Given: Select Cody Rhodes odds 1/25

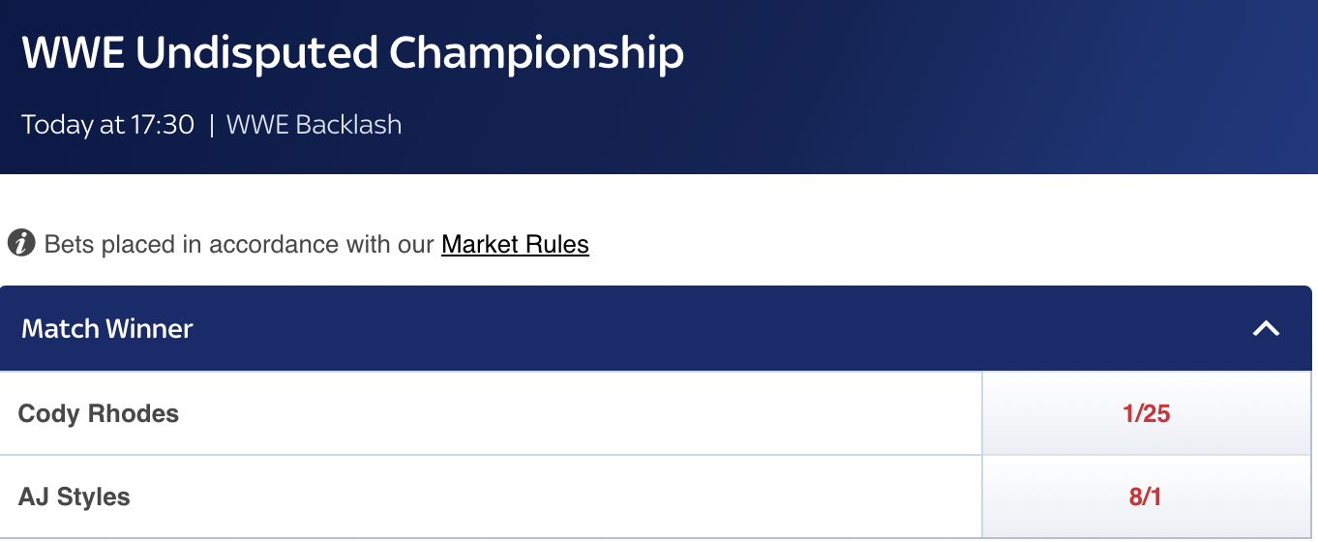Looking at the screenshot, I should 1147,414.
